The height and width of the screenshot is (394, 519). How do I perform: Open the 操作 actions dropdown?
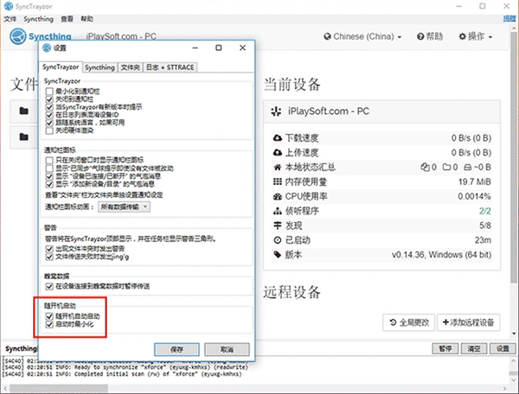[476, 36]
